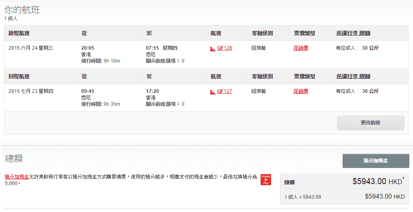Click the 你的航班 heading
The height and width of the screenshot is (212, 413).
point(22,10)
